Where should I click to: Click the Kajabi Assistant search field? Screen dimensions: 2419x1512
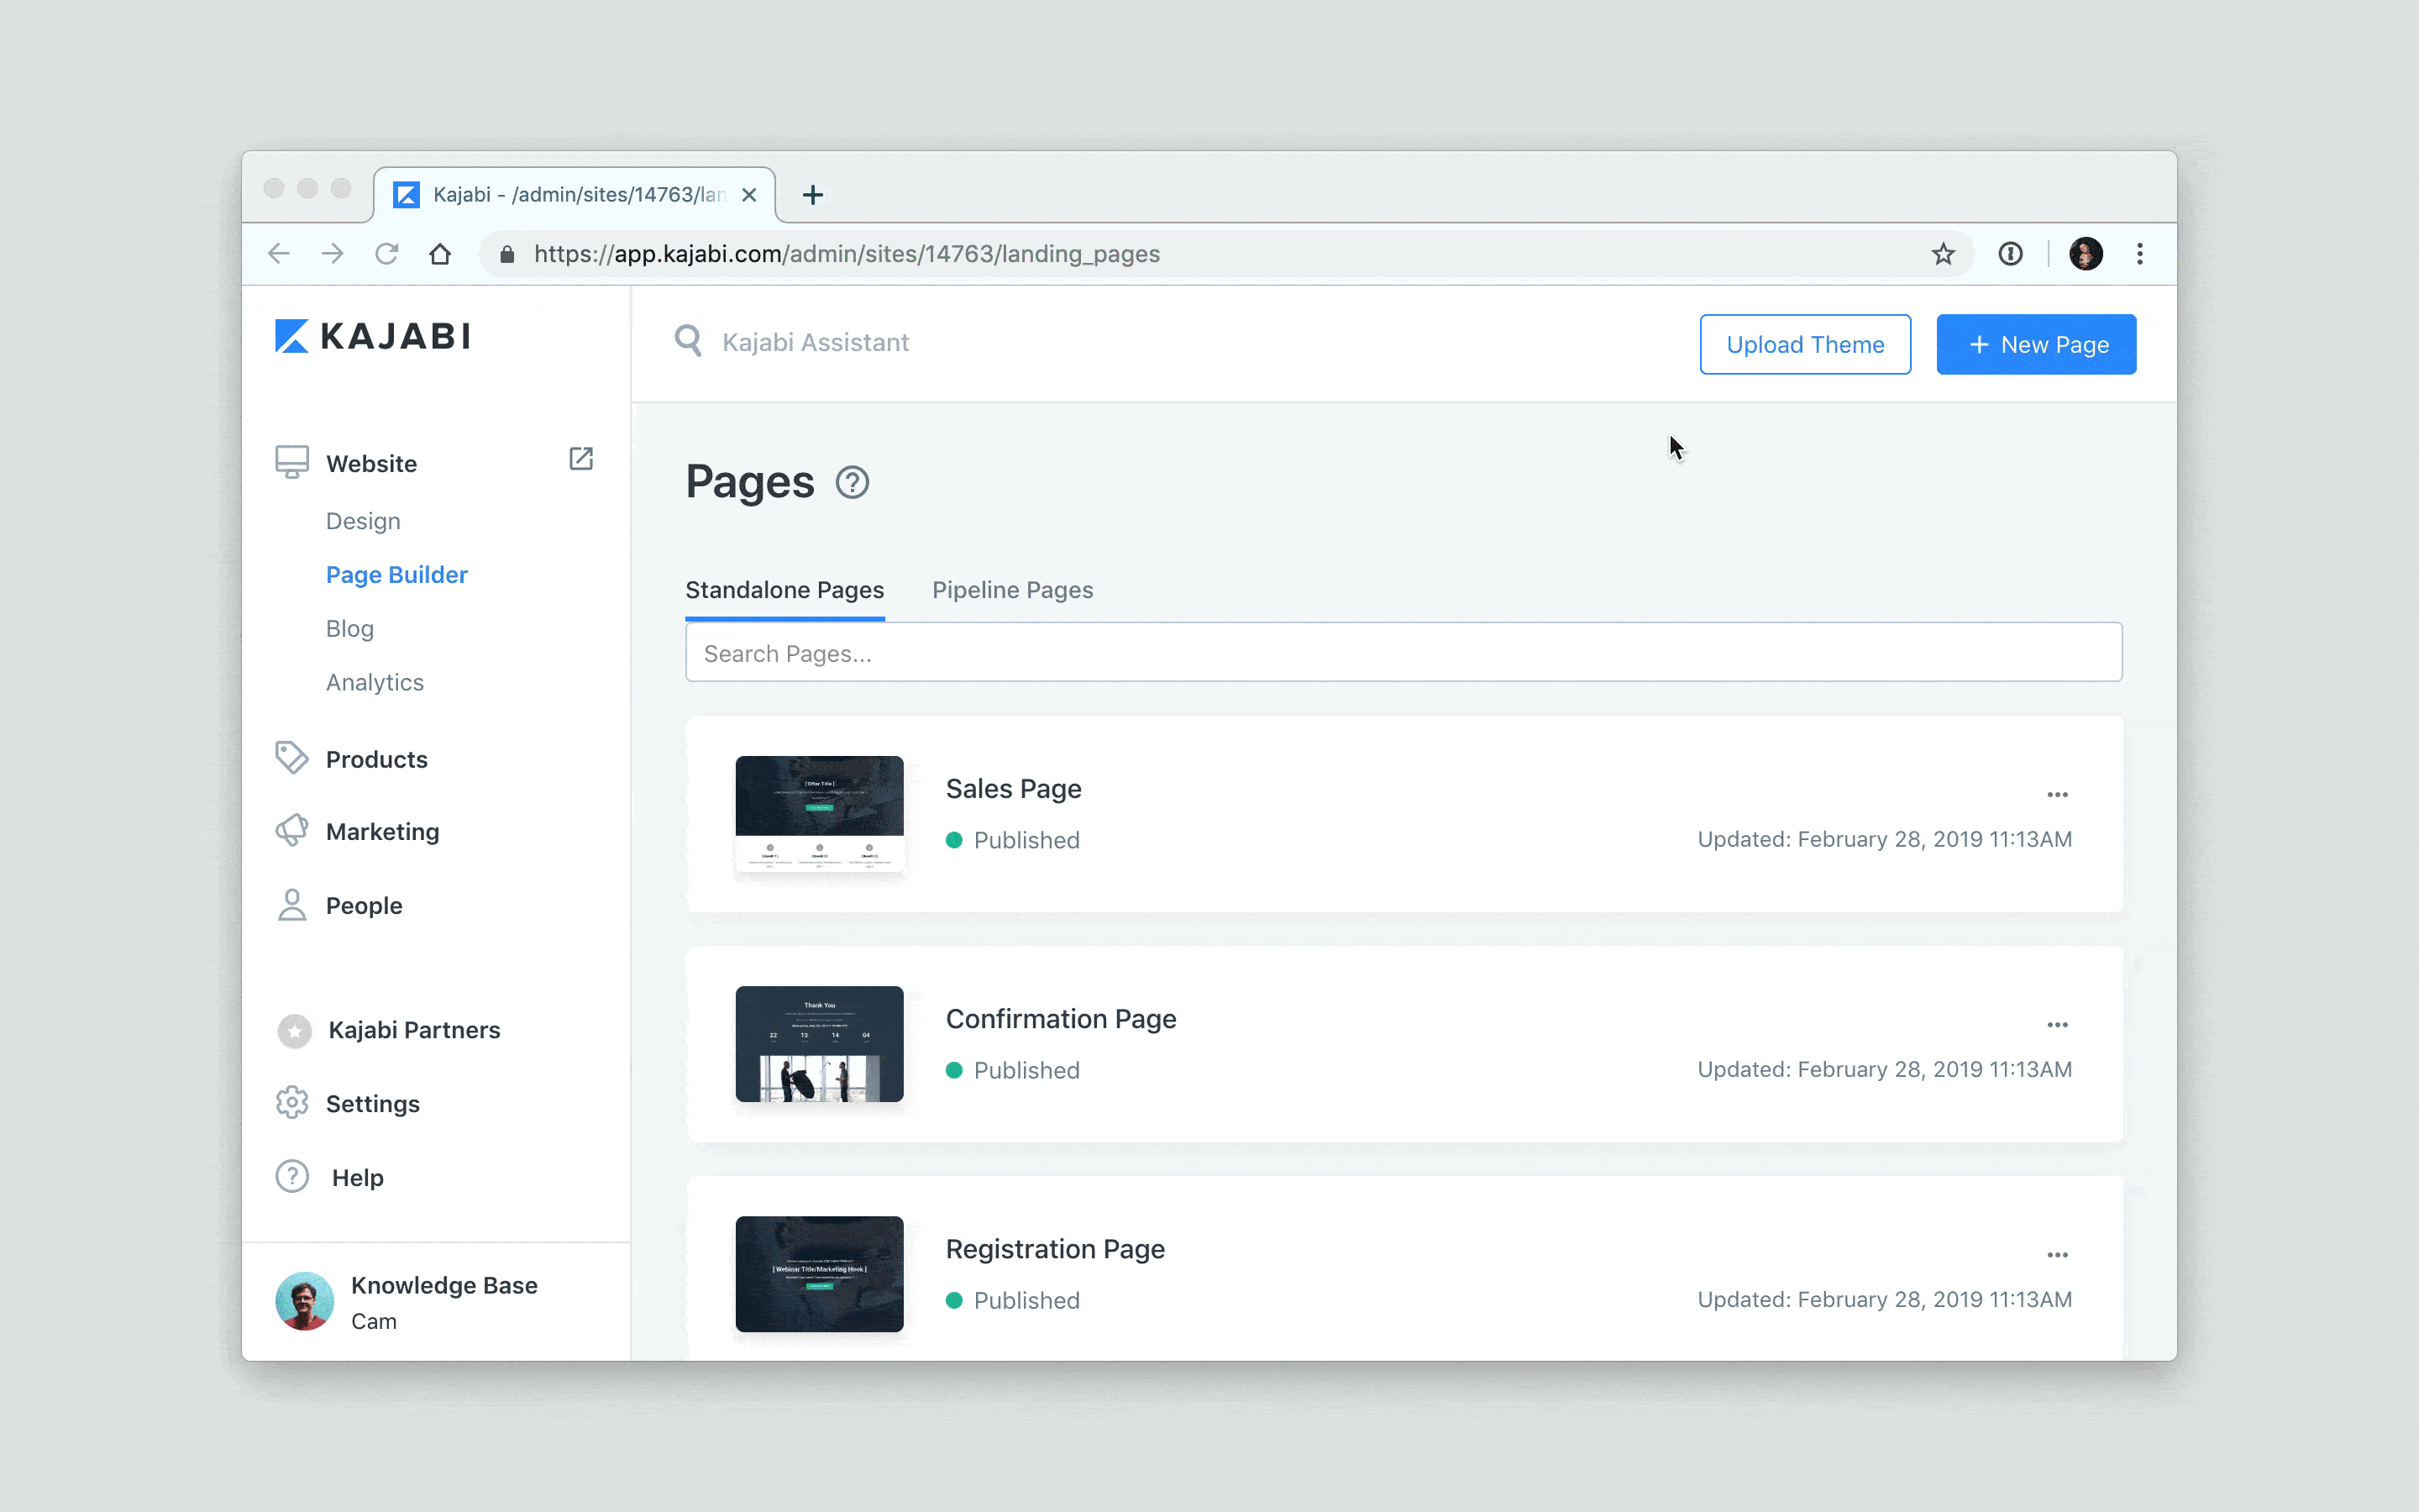[816, 342]
